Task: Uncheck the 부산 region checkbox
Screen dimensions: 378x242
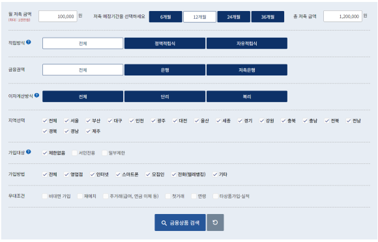Action: point(88,121)
